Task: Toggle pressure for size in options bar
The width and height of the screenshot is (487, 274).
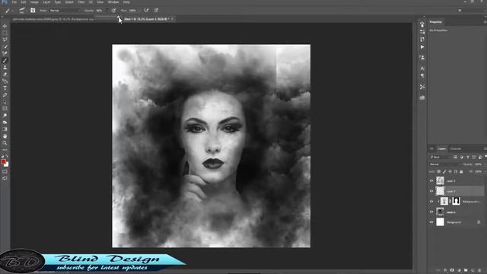Action: [x=156, y=10]
